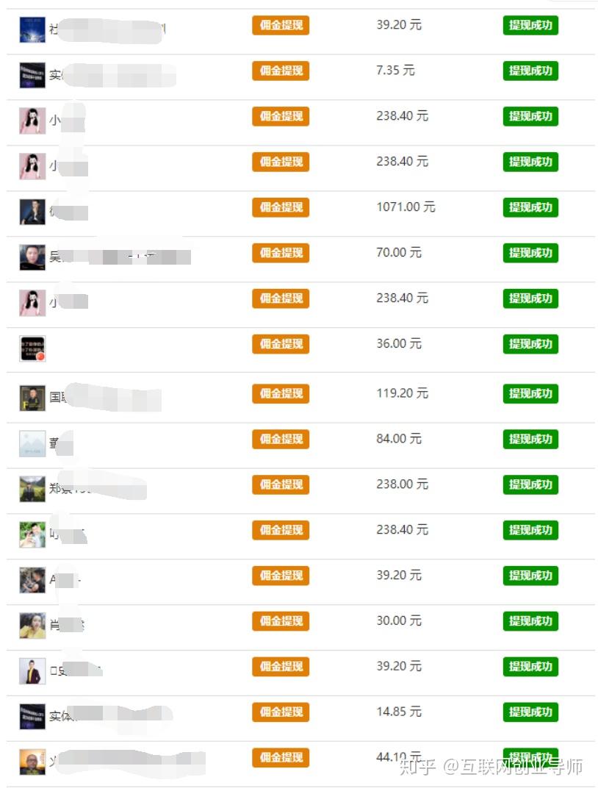Click the 佣金提现 tag in the 30.00 元 row
The width and height of the screenshot is (598, 791).
coord(281,621)
